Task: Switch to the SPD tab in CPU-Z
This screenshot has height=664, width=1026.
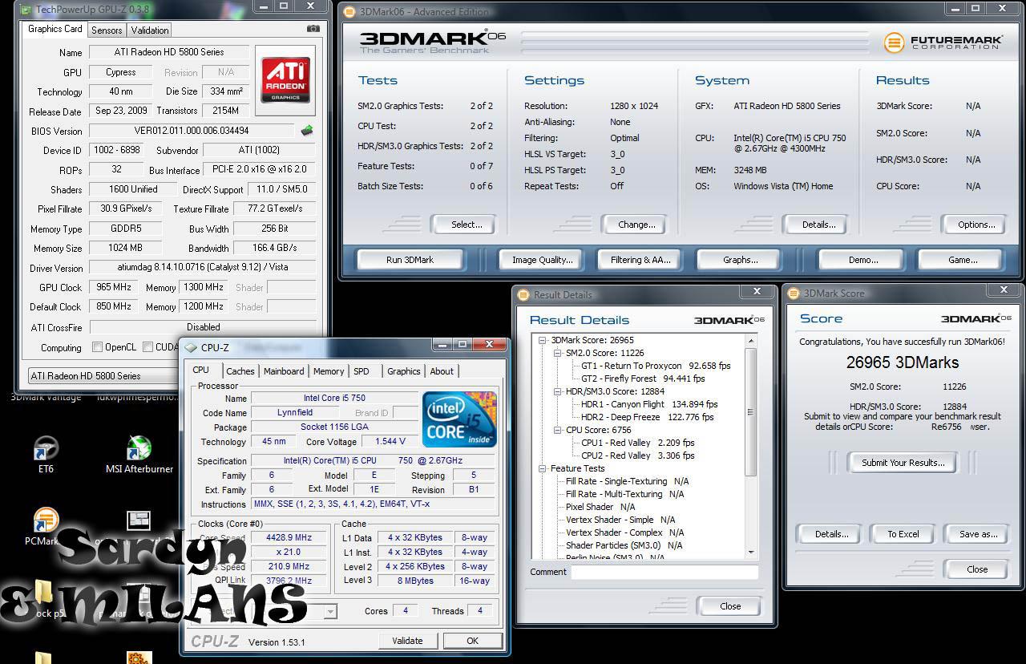Action: (362, 371)
